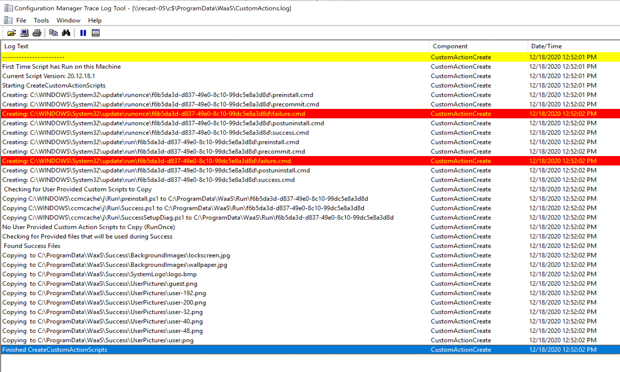
Task: Print the log using the printer icon
Action: 37,33
